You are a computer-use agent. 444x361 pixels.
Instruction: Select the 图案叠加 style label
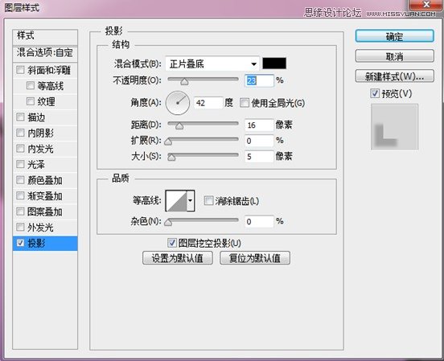click(45, 211)
